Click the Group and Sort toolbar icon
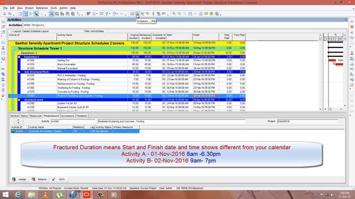The height and width of the screenshot is (199, 355). pyautogui.click(x=114, y=14)
